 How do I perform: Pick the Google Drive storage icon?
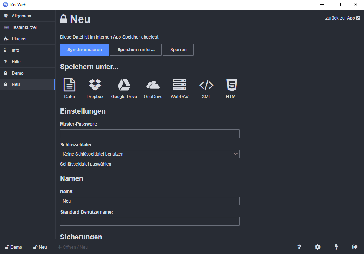pyautogui.click(x=124, y=88)
